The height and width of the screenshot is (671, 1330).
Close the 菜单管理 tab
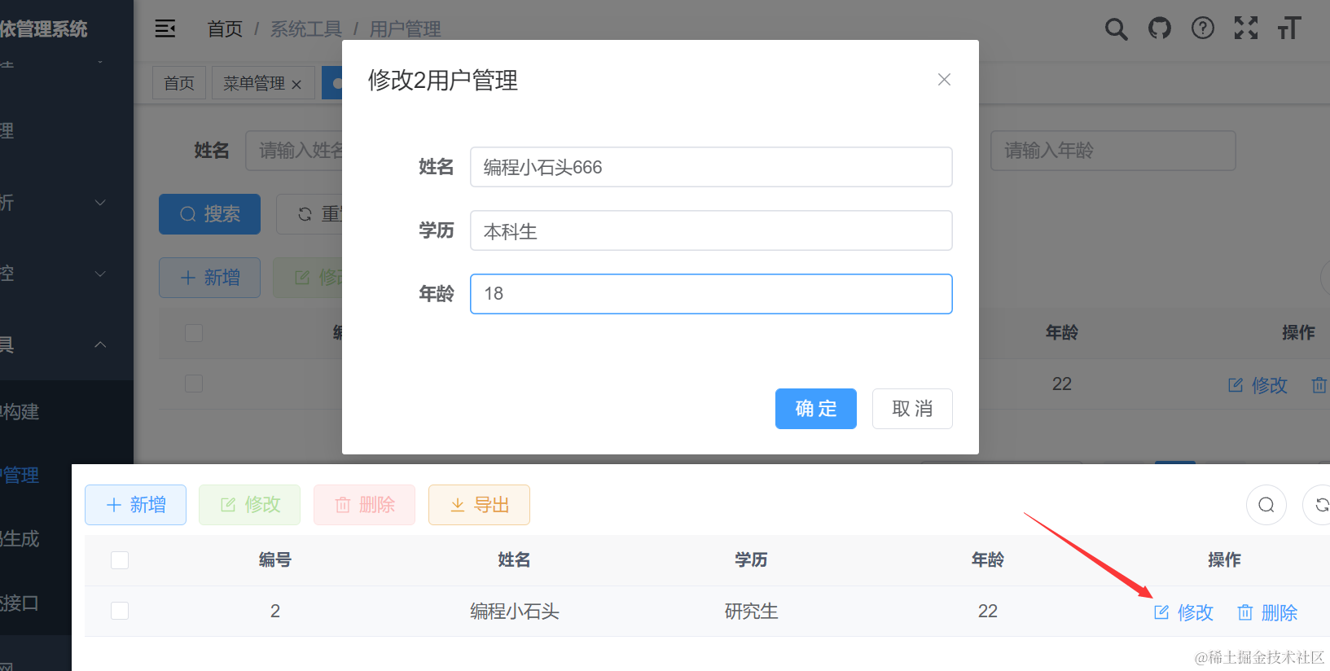296,85
